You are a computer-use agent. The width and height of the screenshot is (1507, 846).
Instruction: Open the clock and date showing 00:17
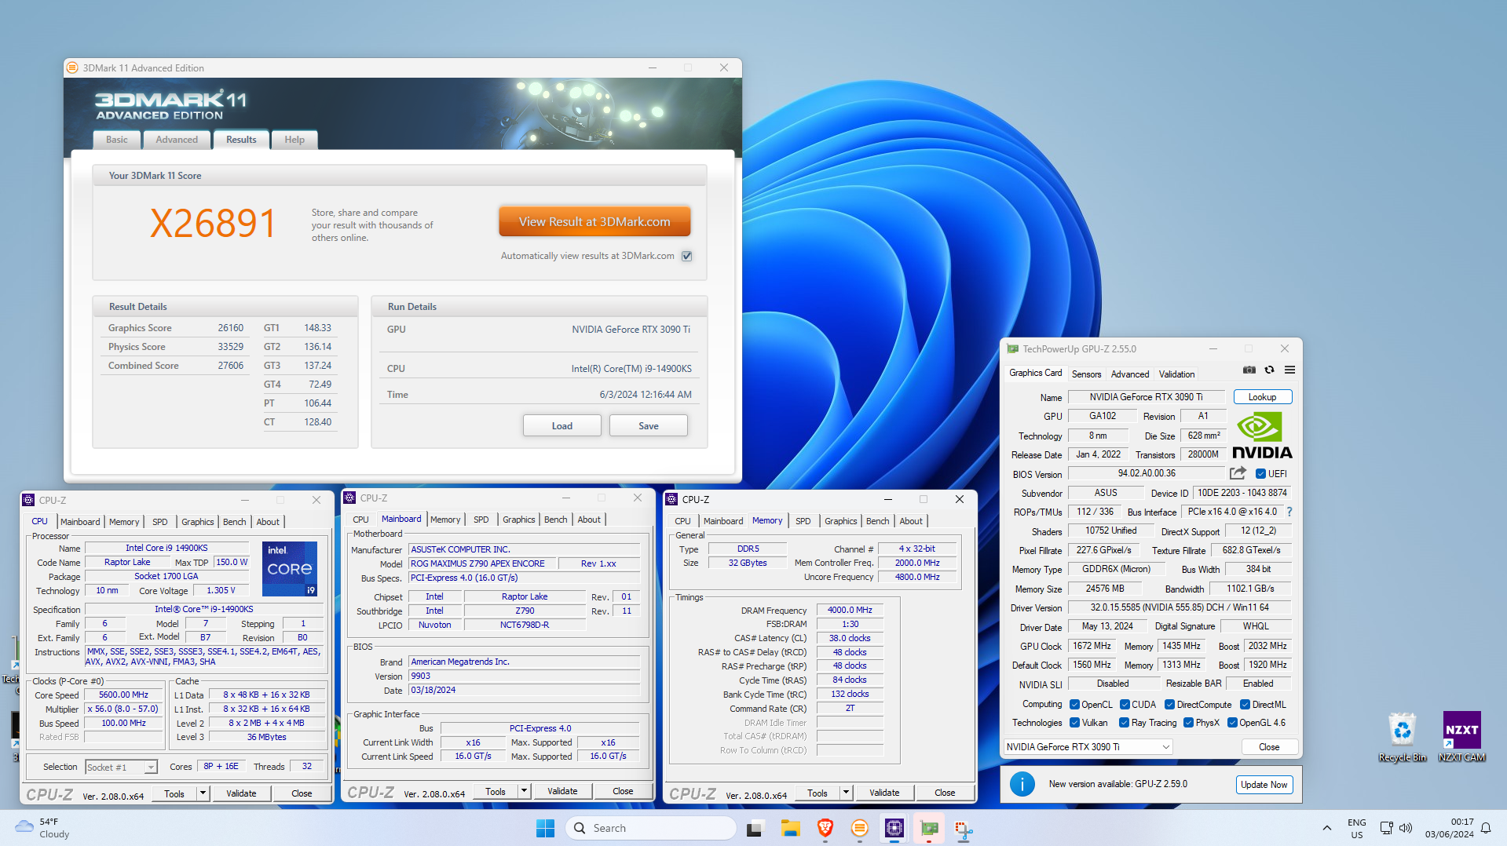coord(1450,828)
